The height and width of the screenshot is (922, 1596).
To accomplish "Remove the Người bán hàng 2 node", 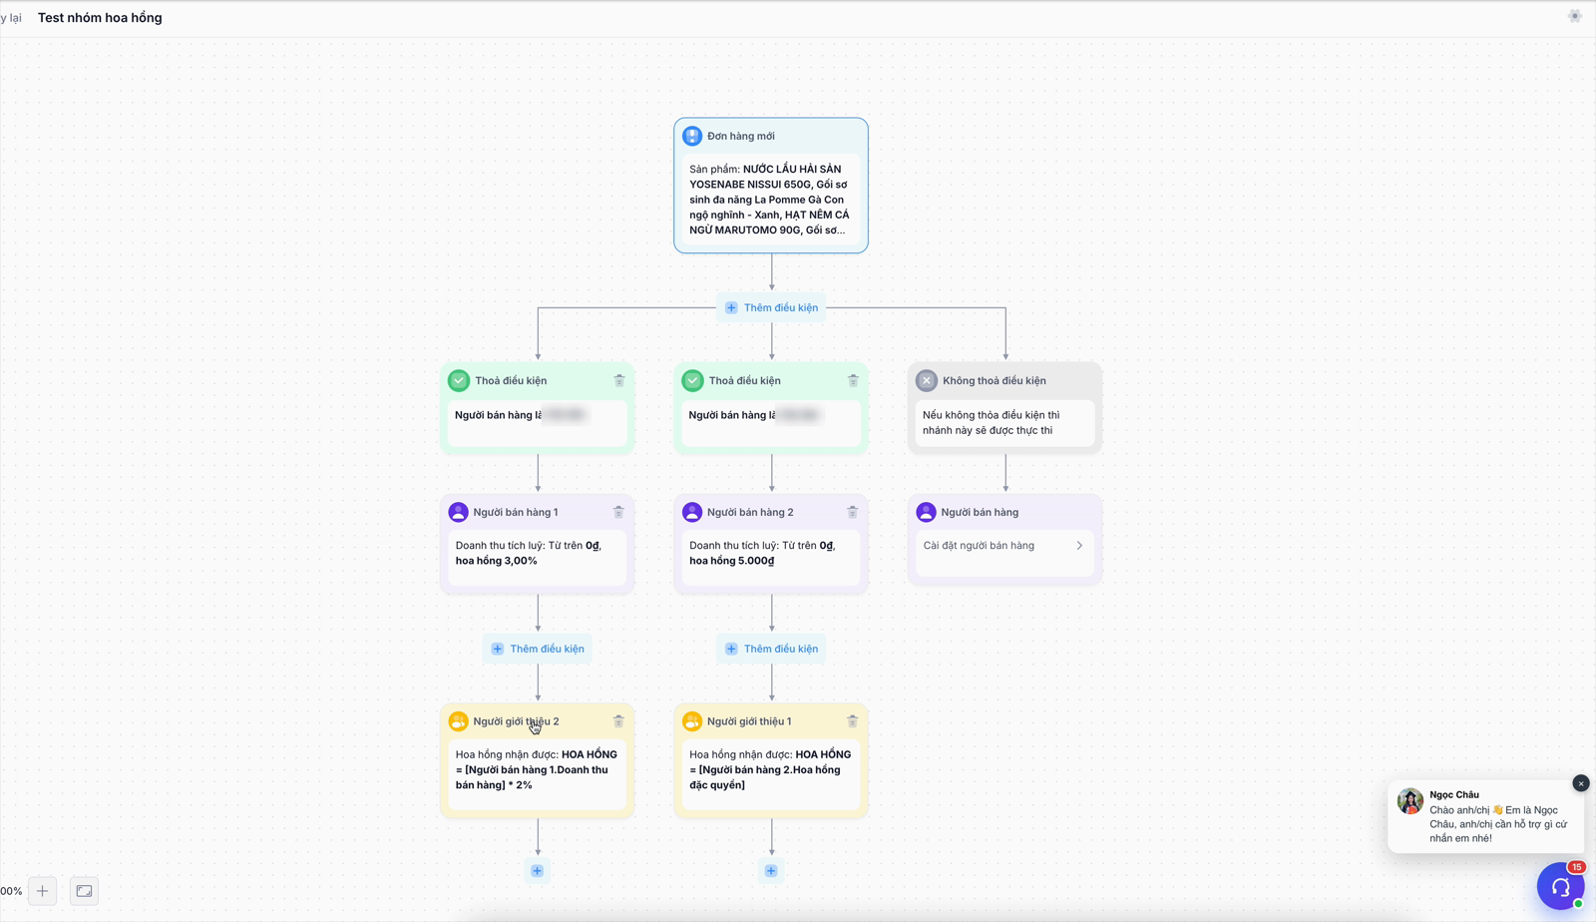I will (852, 512).
